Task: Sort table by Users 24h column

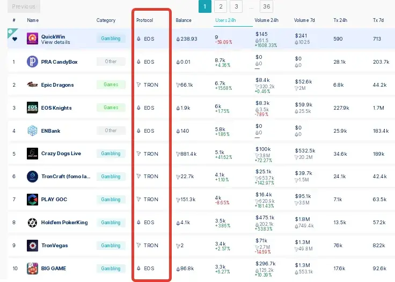Action: pyautogui.click(x=225, y=20)
